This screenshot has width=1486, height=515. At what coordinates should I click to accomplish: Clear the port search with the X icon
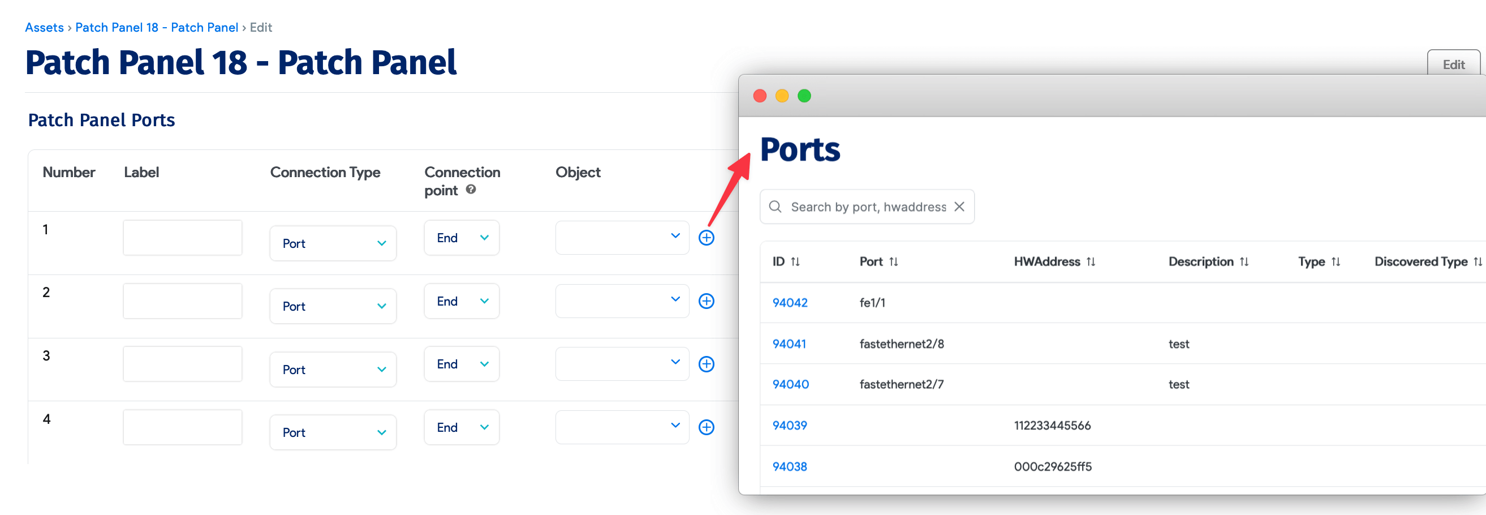[x=959, y=206]
